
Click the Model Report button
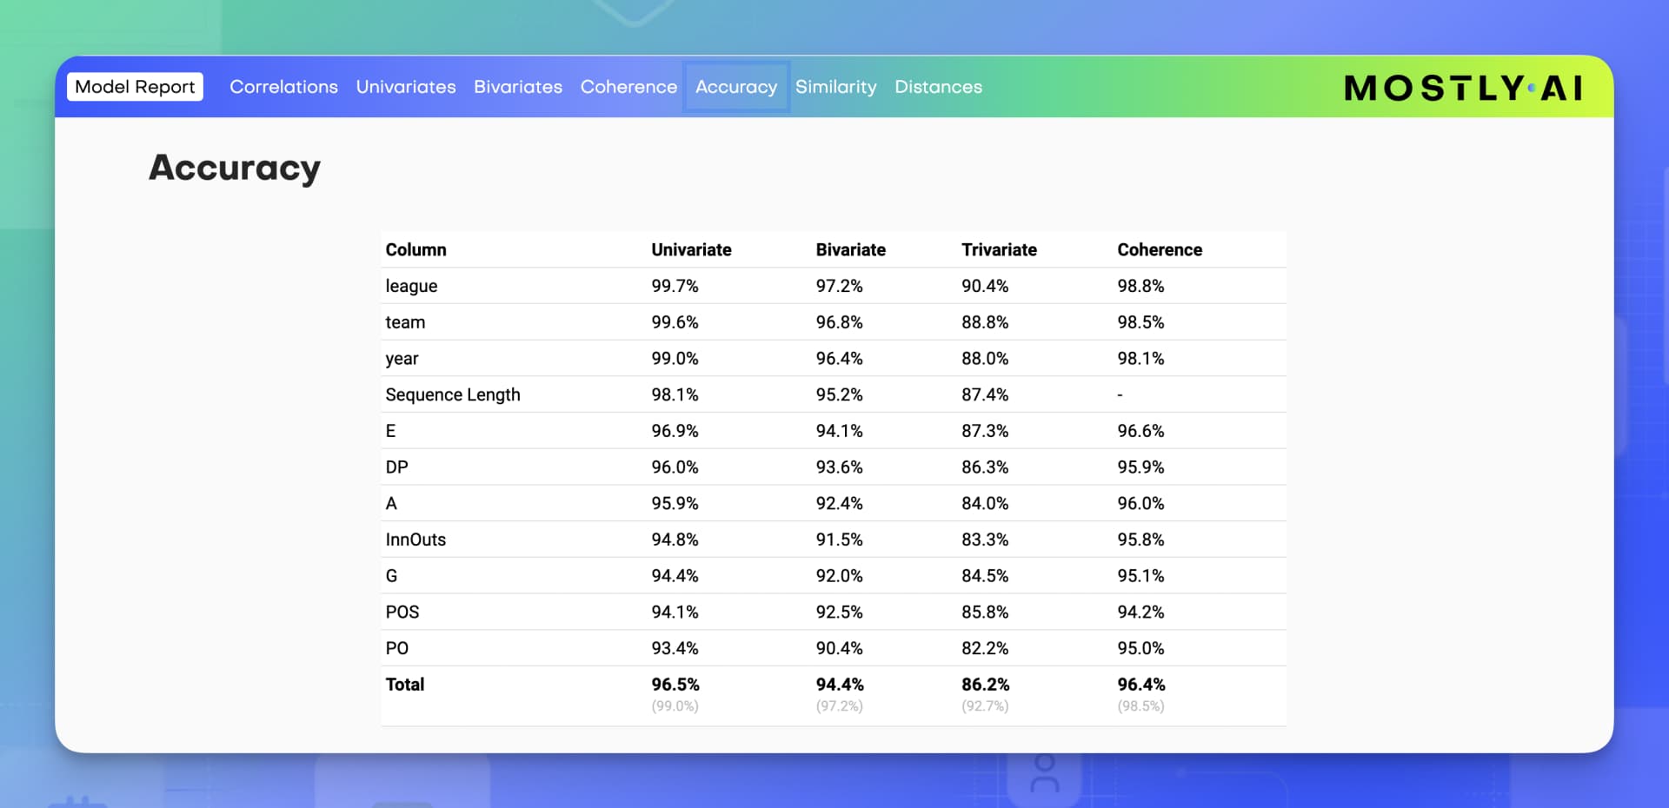pyautogui.click(x=134, y=86)
